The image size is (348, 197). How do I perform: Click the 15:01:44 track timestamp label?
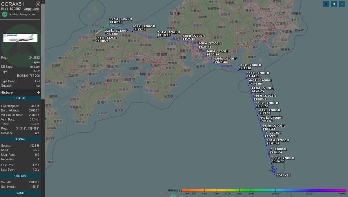coord(273,144)
